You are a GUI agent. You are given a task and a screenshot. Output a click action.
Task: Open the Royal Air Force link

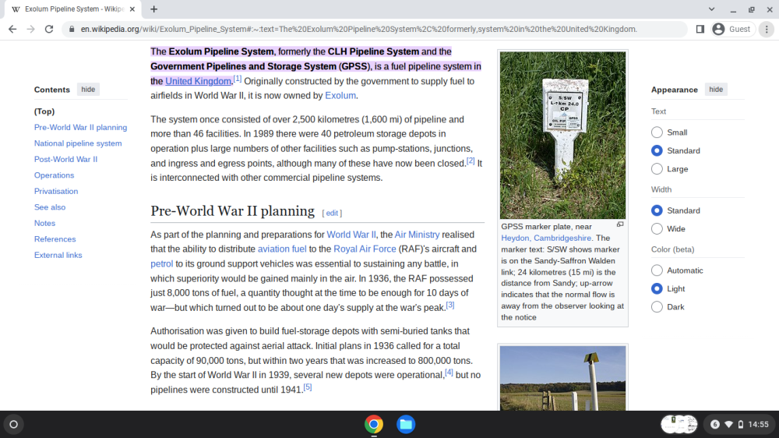pos(365,249)
